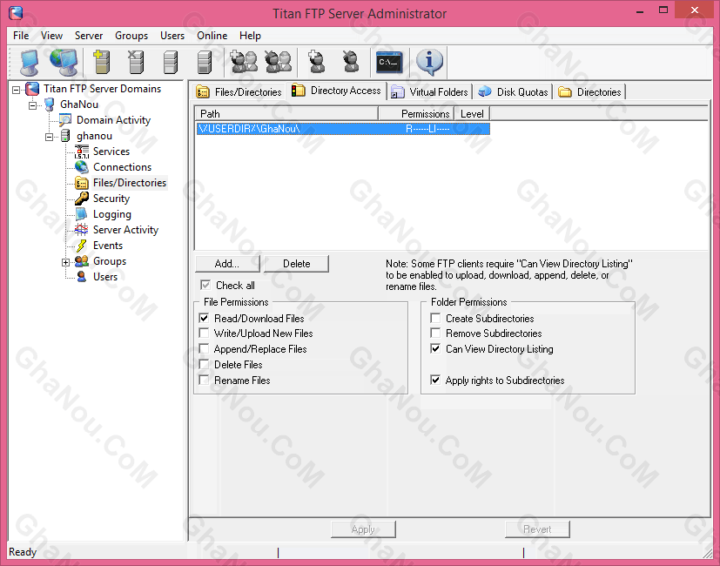720x566 pixels.
Task: Click the ghanou server icon in tree
Action: tap(65, 136)
